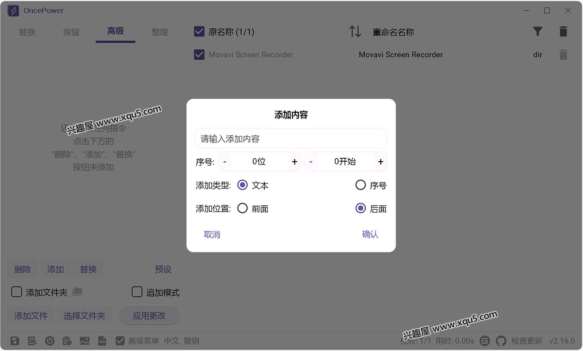This screenshot has height=351, width=583.
Task: Enable the 追加模式 checkbox
Action: (x=137, y=292)
